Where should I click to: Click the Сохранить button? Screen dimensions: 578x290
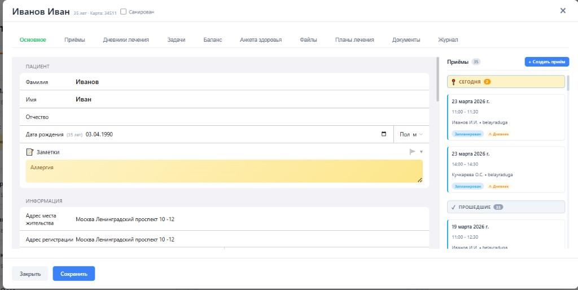[74, 274]
